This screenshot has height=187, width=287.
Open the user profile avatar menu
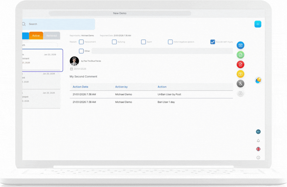pyautogui.click(x=258, y=132)
